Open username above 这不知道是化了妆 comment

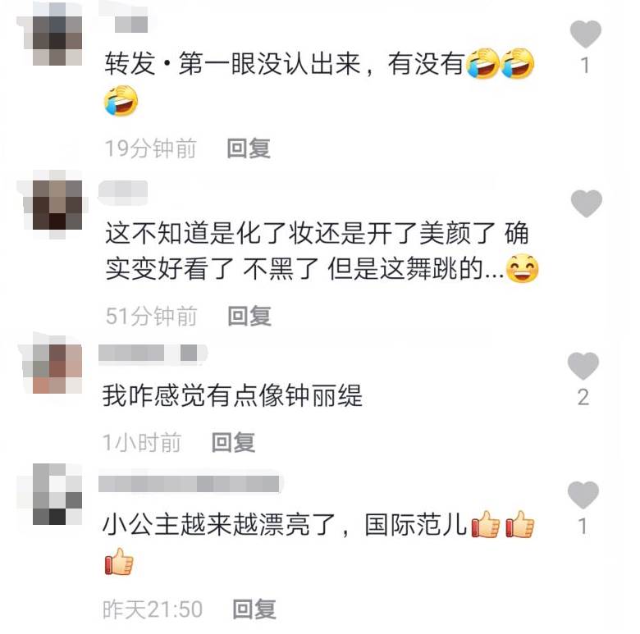(123, 192)
